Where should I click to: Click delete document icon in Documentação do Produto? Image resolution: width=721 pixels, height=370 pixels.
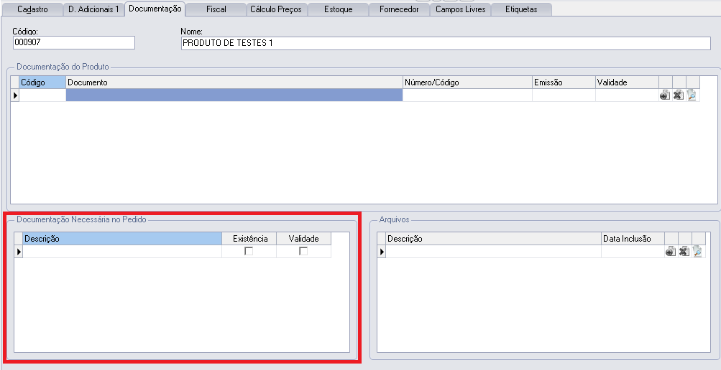point(678,95)
